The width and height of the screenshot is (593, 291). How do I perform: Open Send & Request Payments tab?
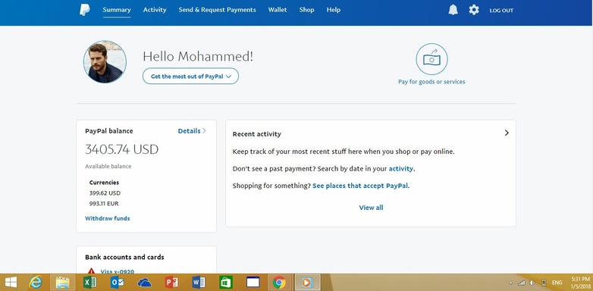tap(217, 10)
